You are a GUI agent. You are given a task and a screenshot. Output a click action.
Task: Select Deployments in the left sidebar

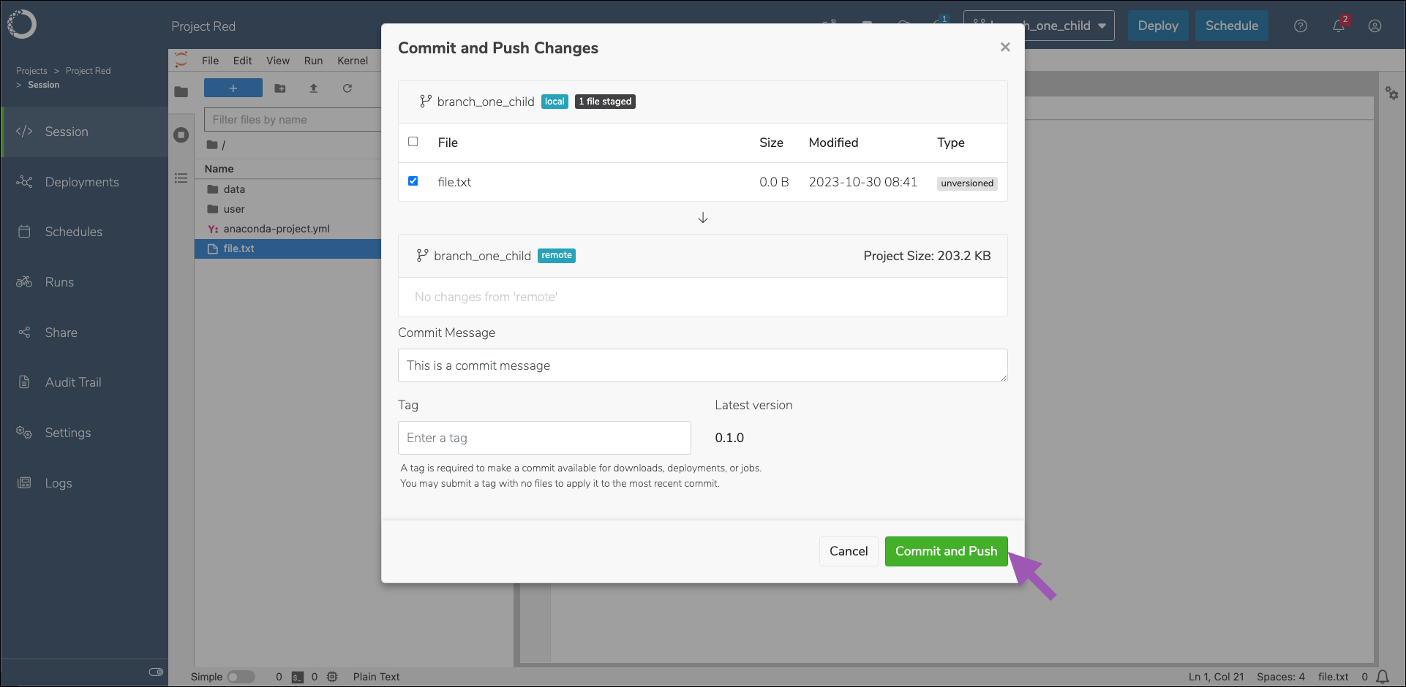tap(82, 182)
